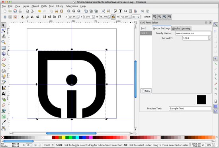Select the Ellipse tool
Image resolution: width=219 pixels, height=148 pixels.
(4, 59)
